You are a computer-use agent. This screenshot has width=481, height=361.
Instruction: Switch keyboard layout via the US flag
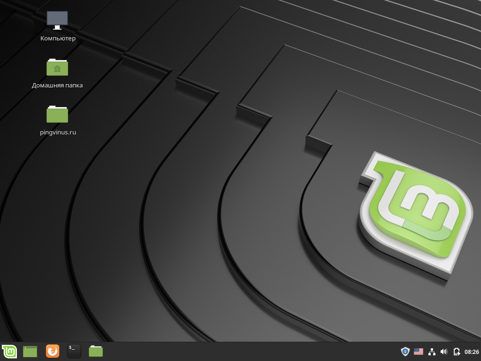pos(419,351)
